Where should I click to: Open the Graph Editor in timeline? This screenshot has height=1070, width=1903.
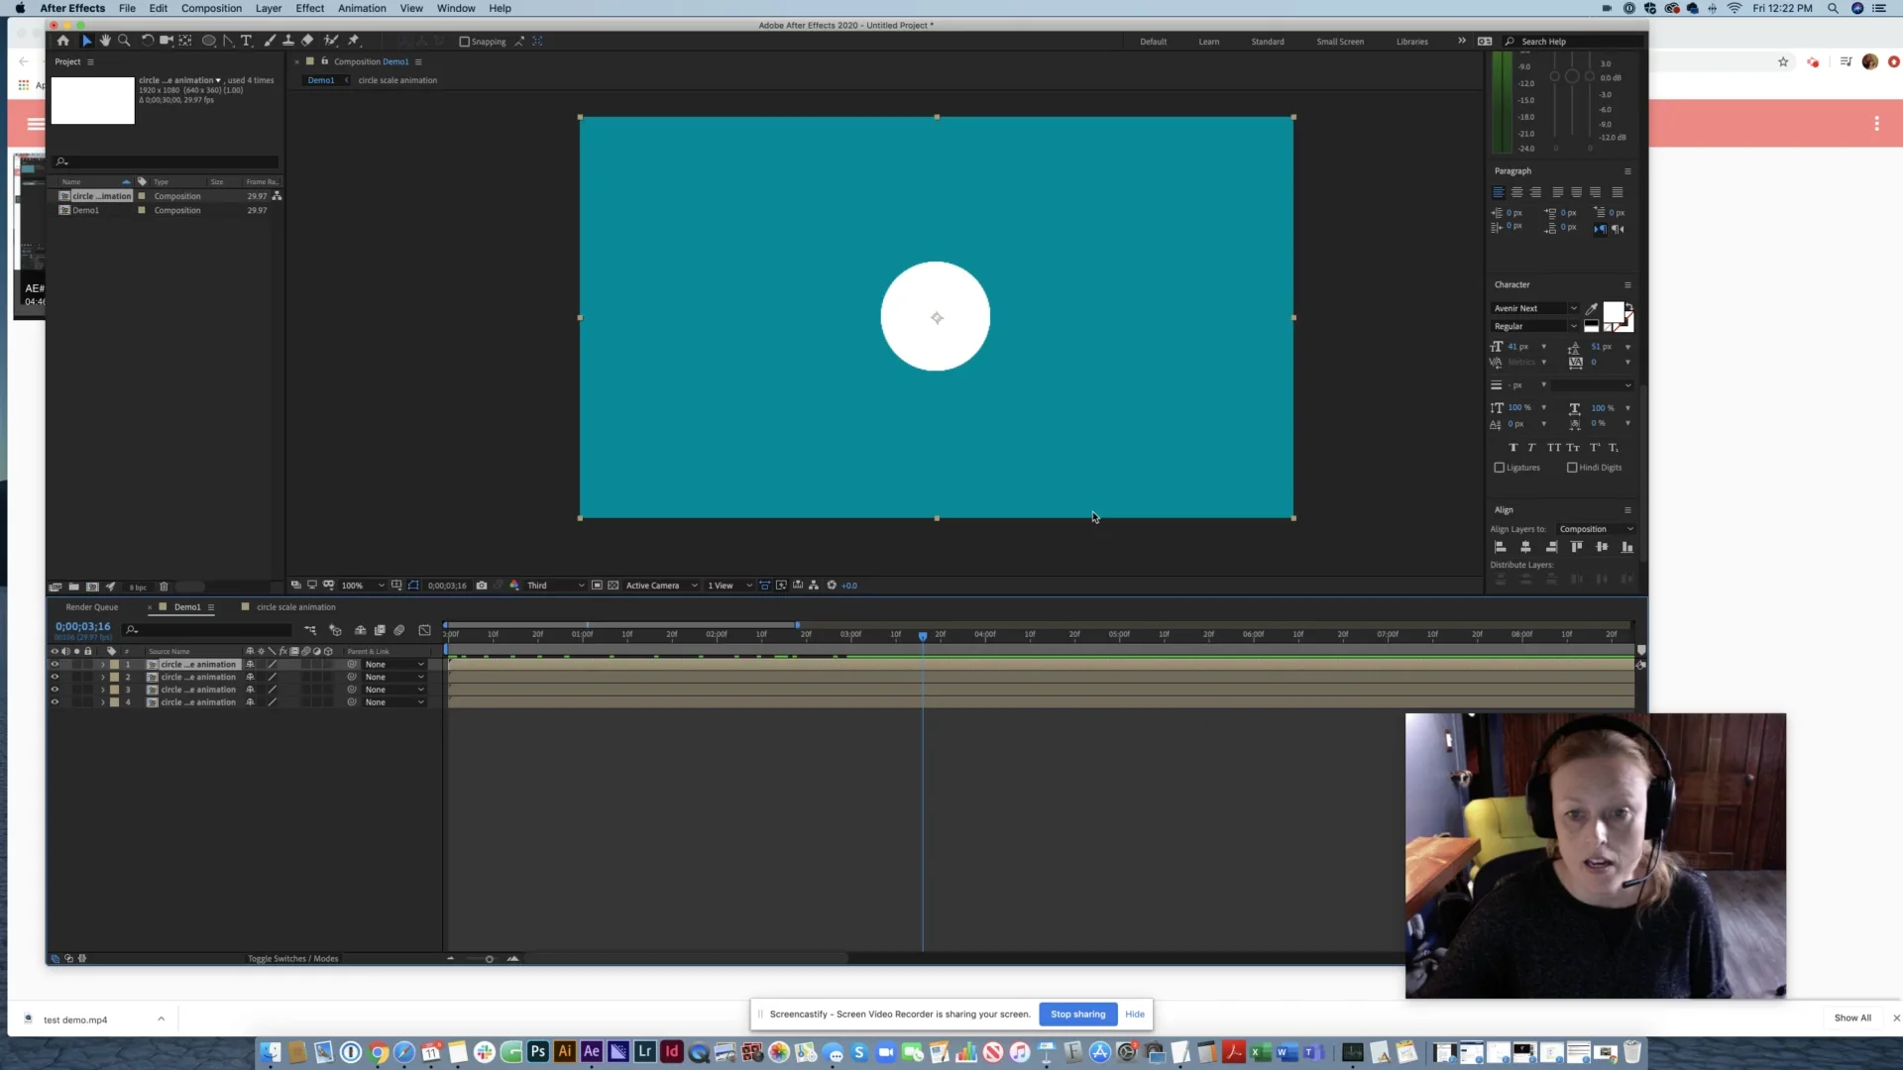425,630
